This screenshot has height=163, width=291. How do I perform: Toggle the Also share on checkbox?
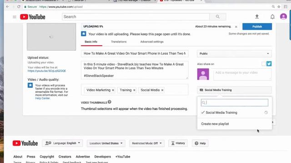tap(264, 64)
